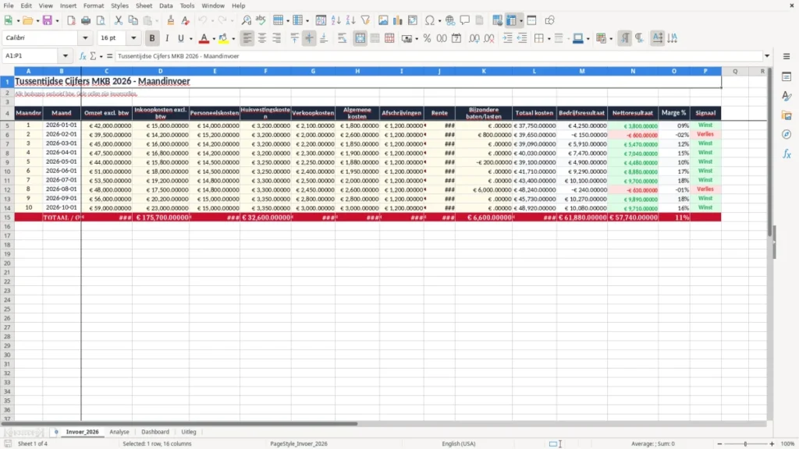Open the Sheet menu
799x449 pixels.
point(144,5)
